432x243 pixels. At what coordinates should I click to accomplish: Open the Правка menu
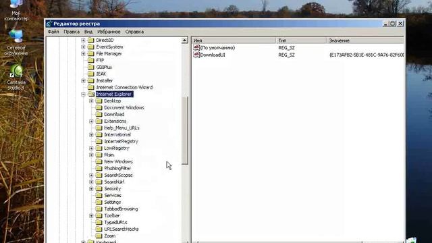tap(72, 32)
